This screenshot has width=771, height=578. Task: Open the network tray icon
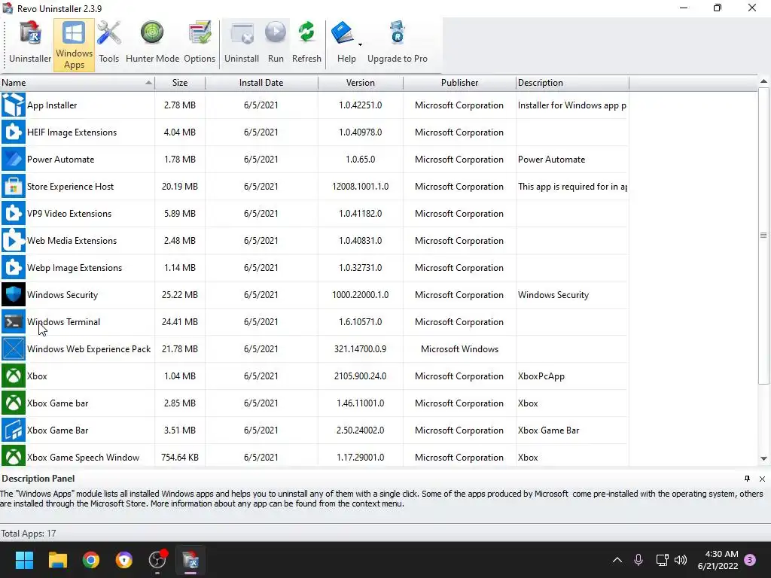point(662,560)
